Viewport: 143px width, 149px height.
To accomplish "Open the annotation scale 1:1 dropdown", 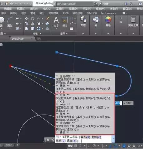I will [x=140, y=146].
